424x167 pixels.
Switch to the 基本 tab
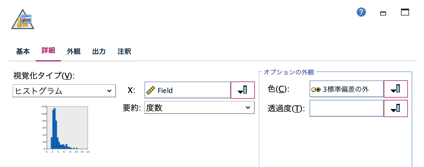(x=23, y=51)
